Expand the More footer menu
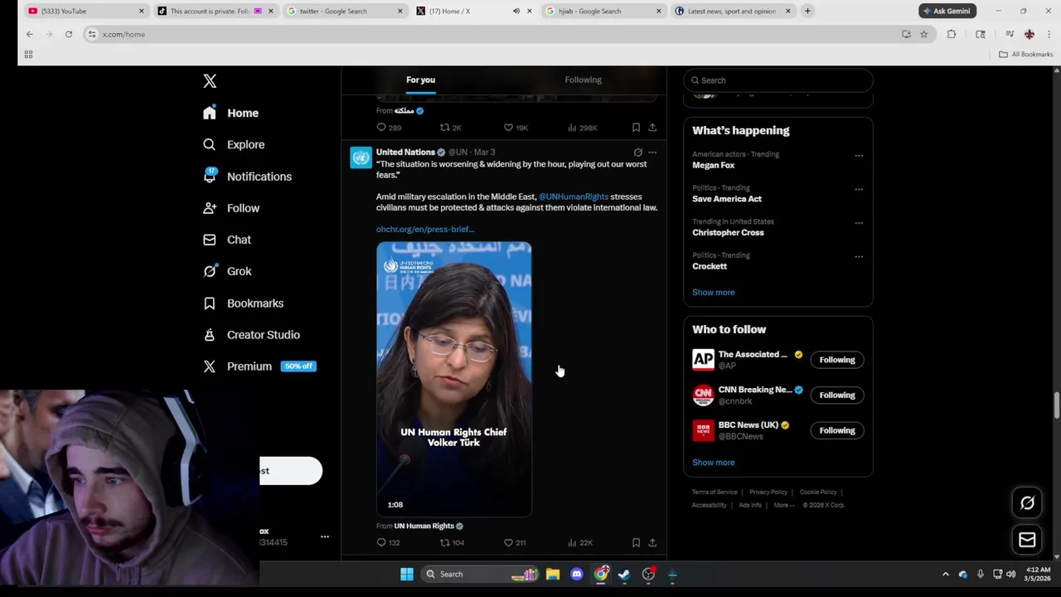Viewport: 1061px width, 597px height. [784, 505]
